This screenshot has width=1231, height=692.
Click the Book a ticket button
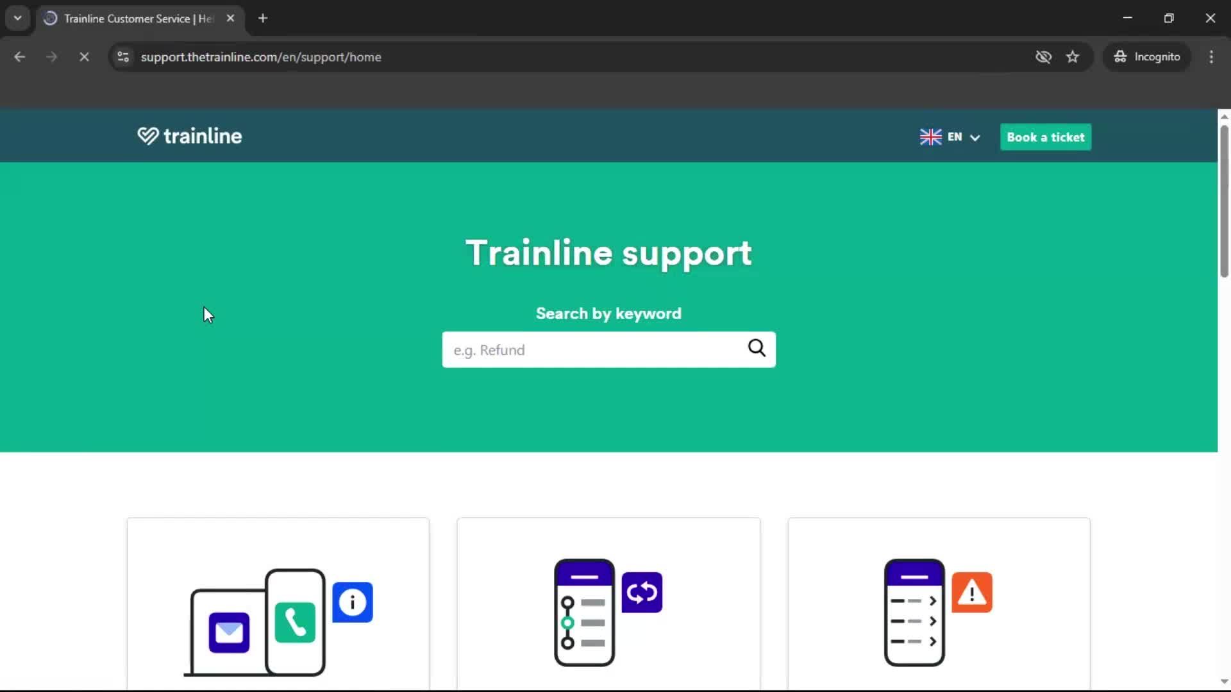1045,136
